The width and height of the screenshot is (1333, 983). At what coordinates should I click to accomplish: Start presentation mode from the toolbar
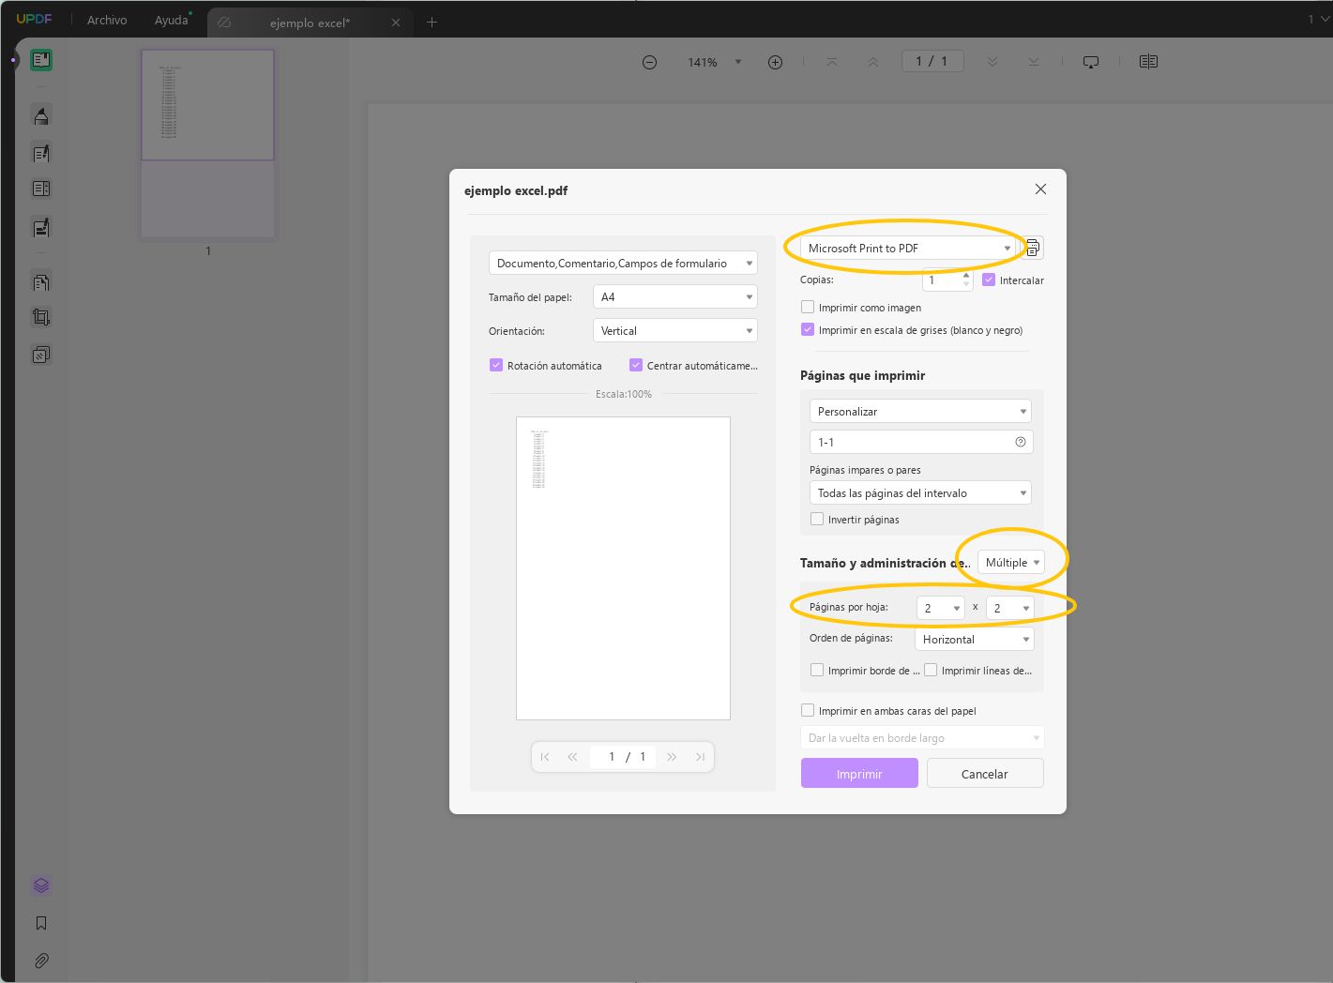click(x=1090, y=61)
